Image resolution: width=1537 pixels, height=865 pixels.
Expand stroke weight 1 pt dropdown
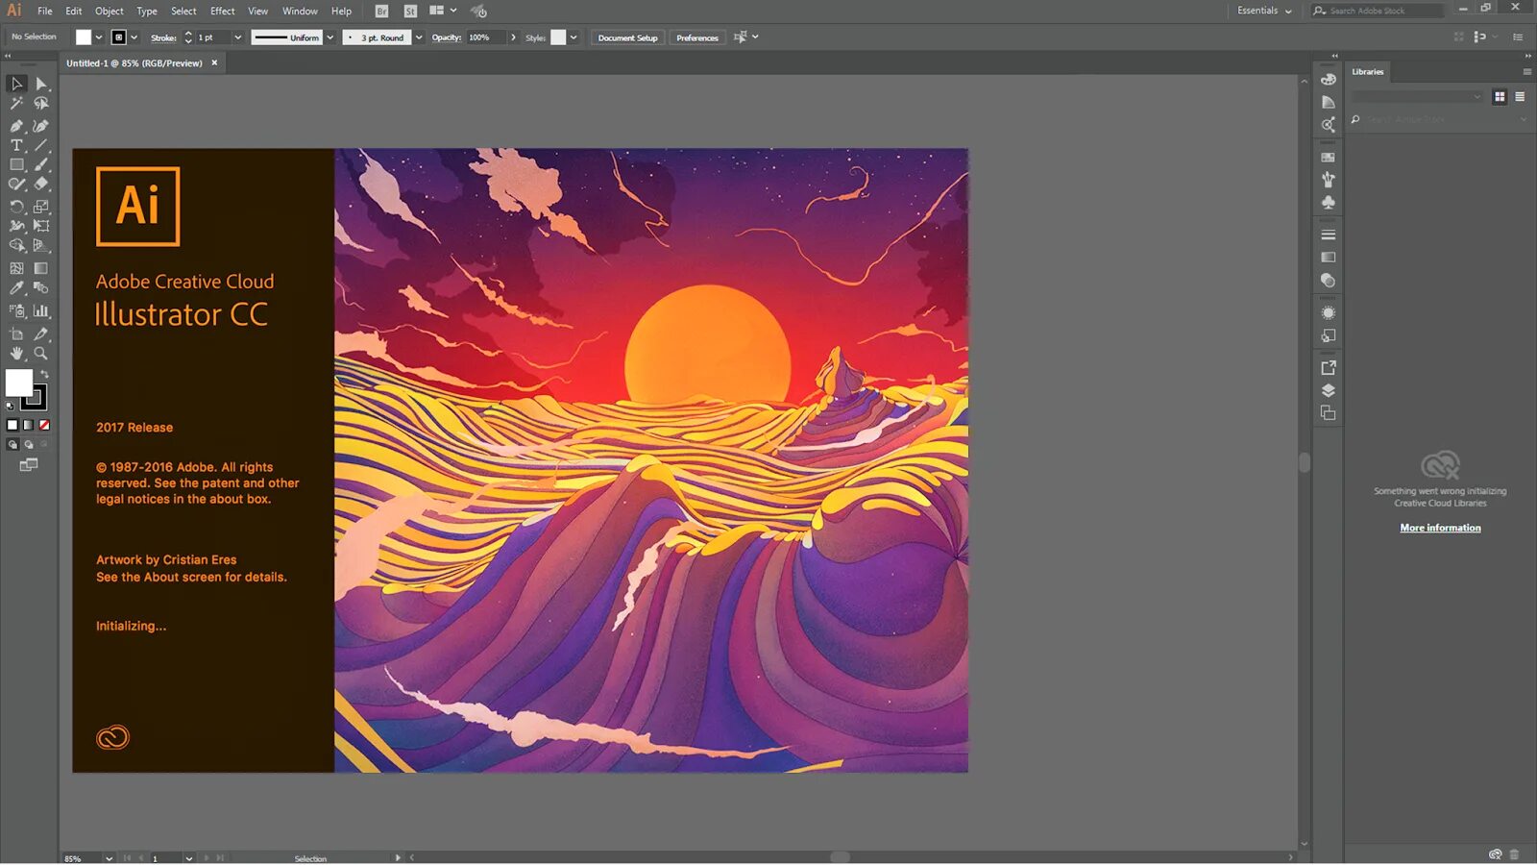(x=237, y=37)
